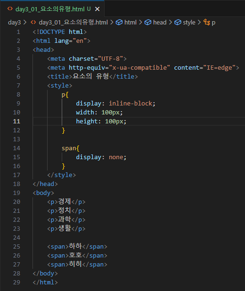Expand breadcrumb chevron after head

tap(171, 23)
